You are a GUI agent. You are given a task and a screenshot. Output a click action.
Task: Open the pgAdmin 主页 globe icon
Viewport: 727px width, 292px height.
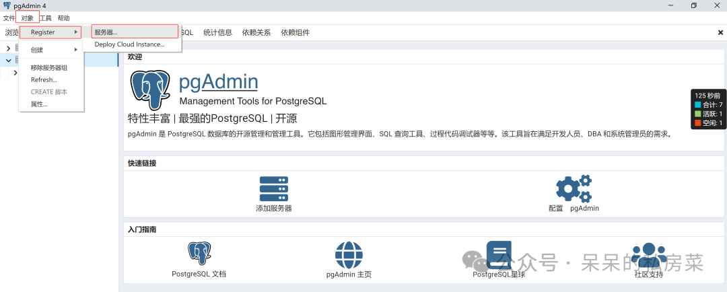pyautogui.click(x=349, y=255)
